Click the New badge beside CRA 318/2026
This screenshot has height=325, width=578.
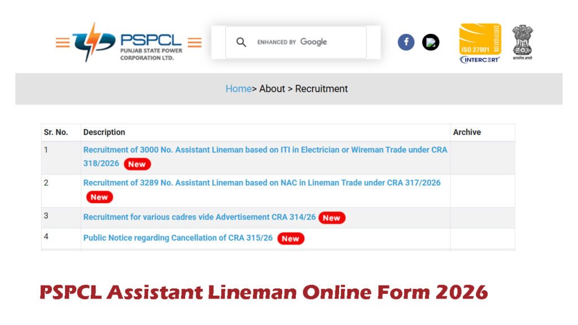(137, 164)
